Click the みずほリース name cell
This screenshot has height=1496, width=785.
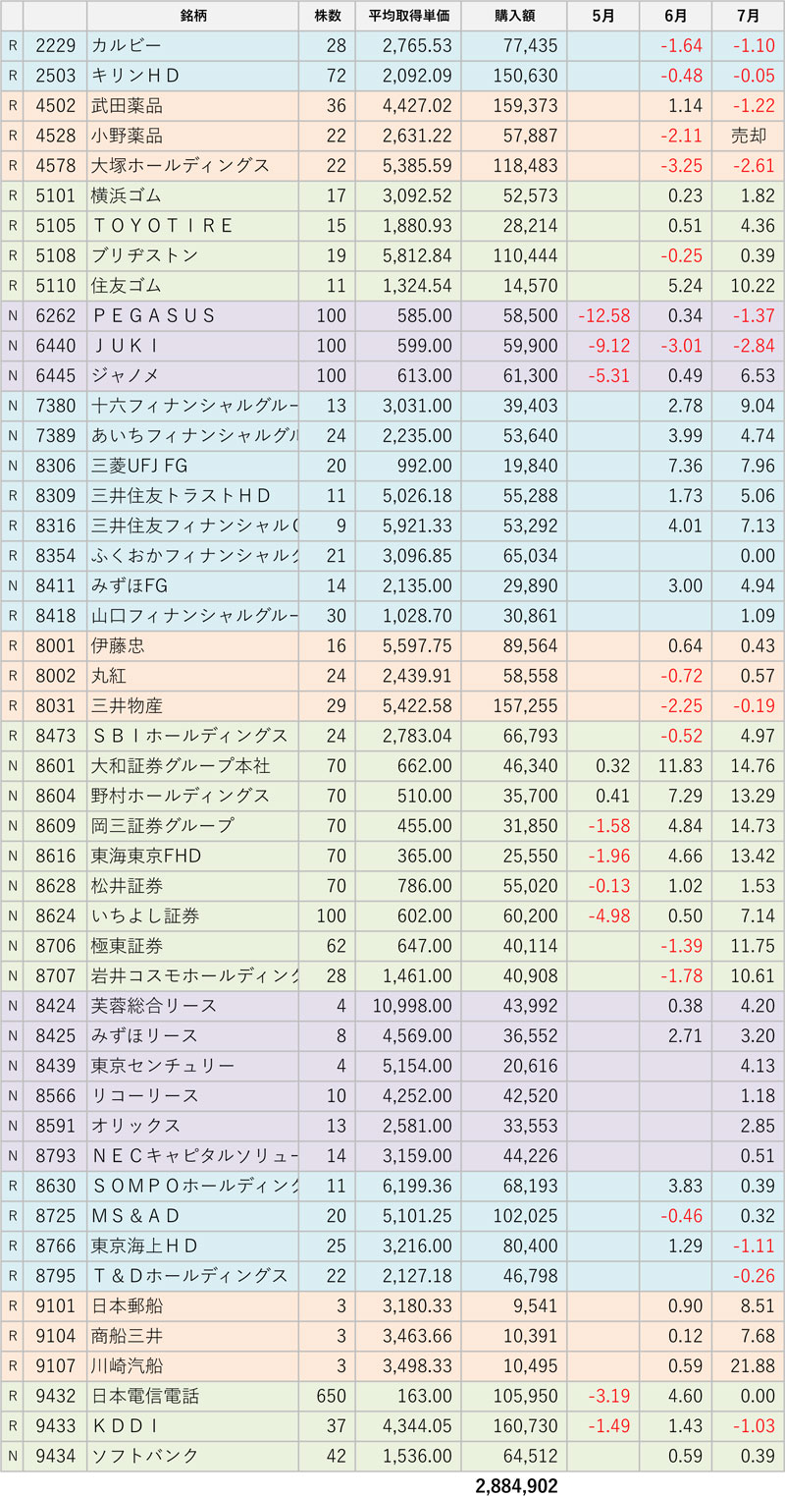tap(192, 1035)
